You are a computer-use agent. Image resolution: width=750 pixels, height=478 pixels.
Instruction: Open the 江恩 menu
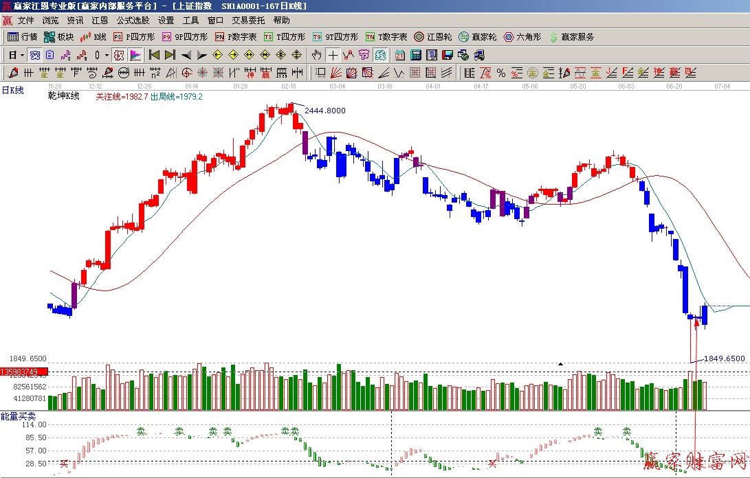tap(100, 21)
